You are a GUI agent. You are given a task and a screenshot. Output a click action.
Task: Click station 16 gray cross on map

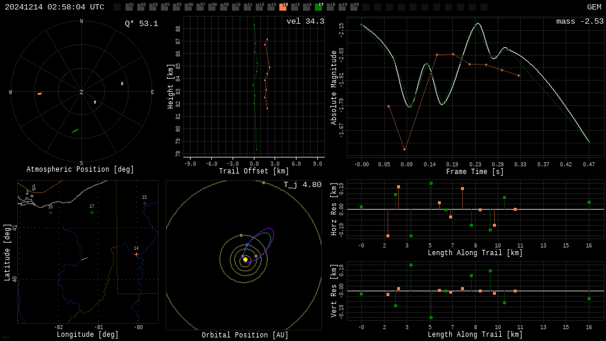point(50,213)
